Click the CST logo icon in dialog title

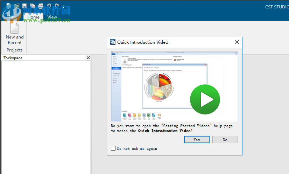click(x=113, y=42)
